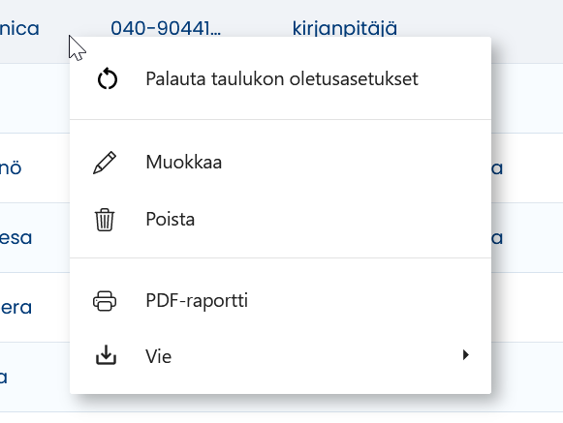Click the printer icon for PDF report
Image resolution: width=563 pixels, height=423 pixels.
click(105, 301)
